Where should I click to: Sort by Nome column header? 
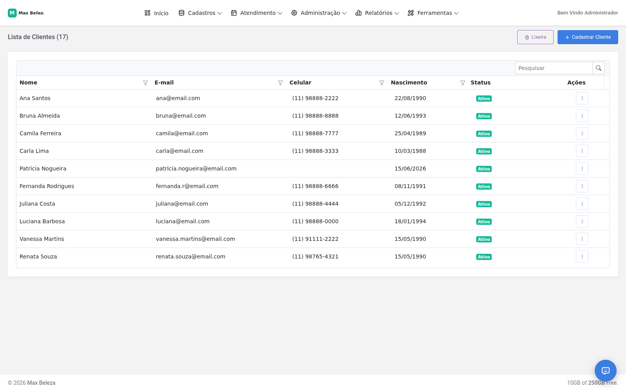pyautogui.click(x=29, y=83)
